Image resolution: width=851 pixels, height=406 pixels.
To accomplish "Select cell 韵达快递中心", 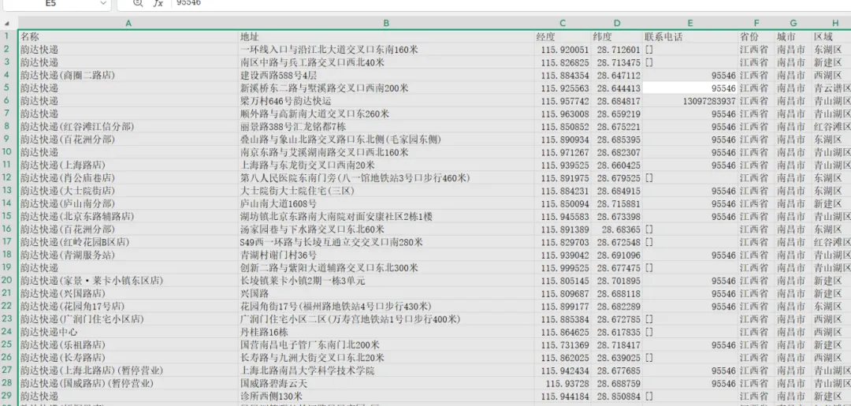I will click(128, 332).
